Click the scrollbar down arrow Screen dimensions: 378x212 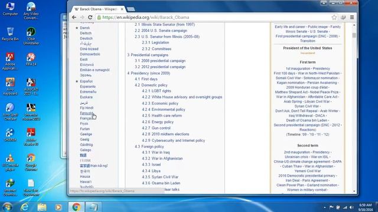[x=354, y=191]
